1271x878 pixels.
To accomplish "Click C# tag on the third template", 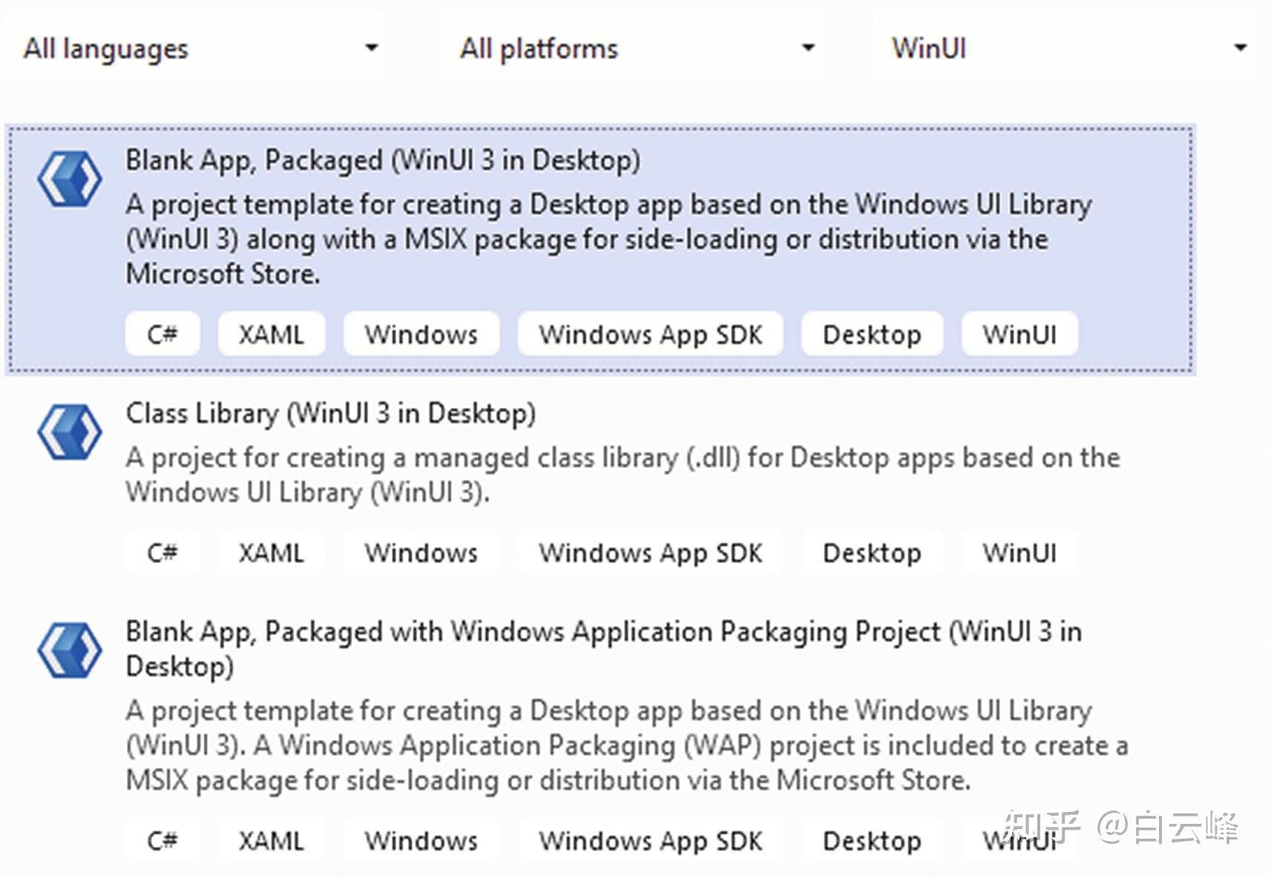I will [162, 840].
